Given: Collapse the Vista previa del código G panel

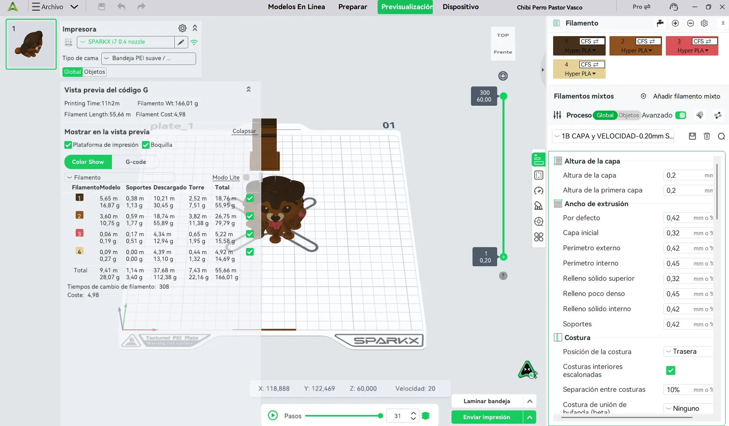Looking at the screenshot, I should (x=249, y=89).
